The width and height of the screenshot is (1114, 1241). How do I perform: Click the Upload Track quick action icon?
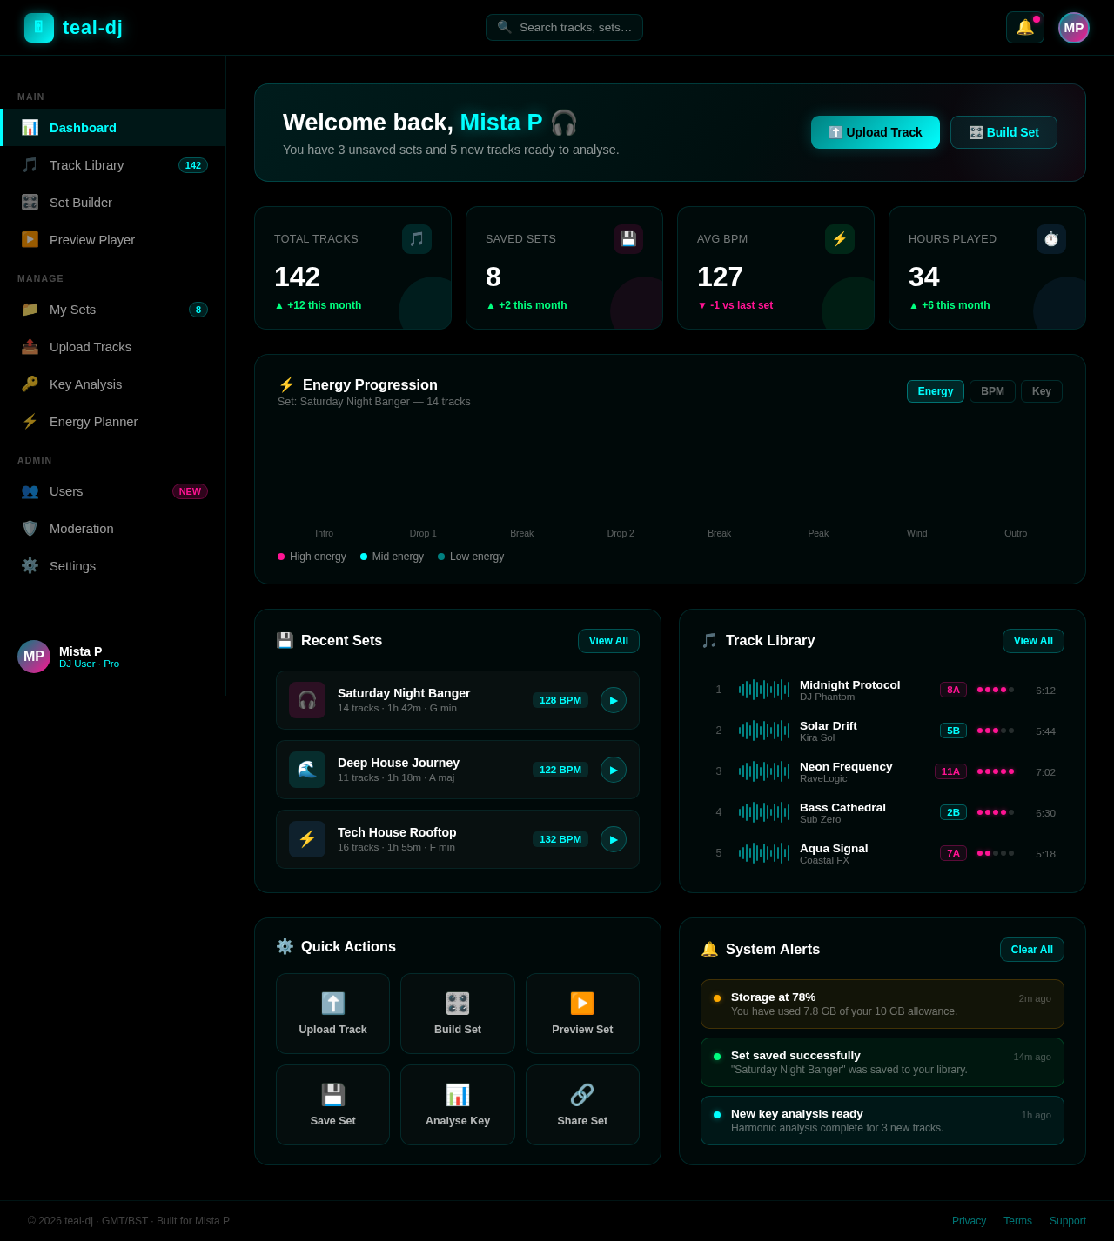tap(332, 1004)
